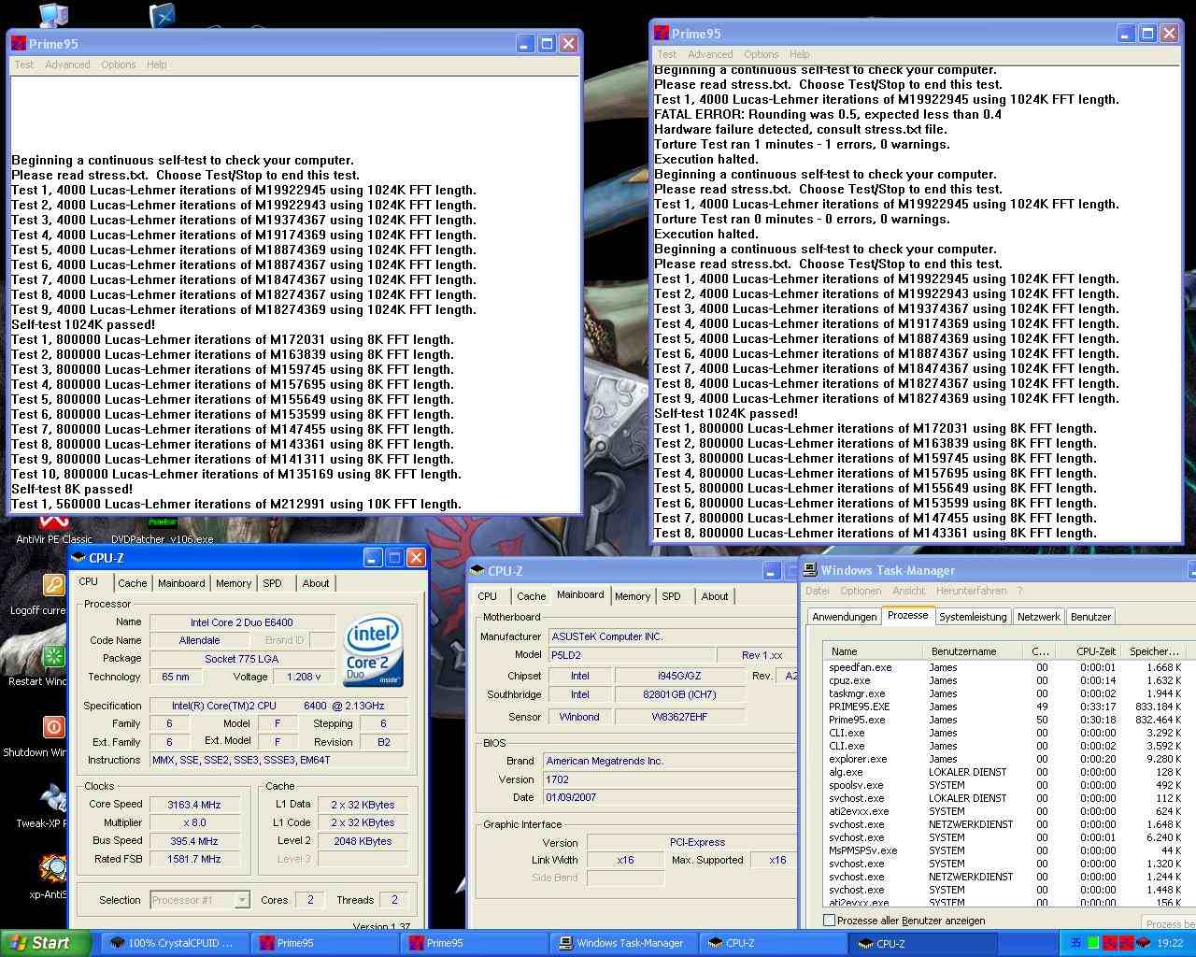The image size is (1196, 957).
Task: Select the Prime95.exe process using 50 CPU
Action: pyautogui.click(x=1005, y=720)
